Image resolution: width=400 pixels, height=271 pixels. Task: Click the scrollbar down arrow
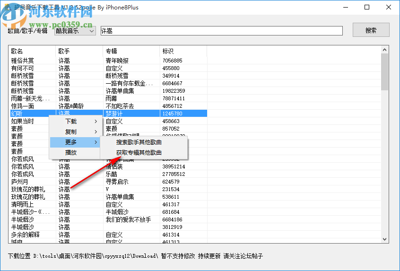click(385, 239)
